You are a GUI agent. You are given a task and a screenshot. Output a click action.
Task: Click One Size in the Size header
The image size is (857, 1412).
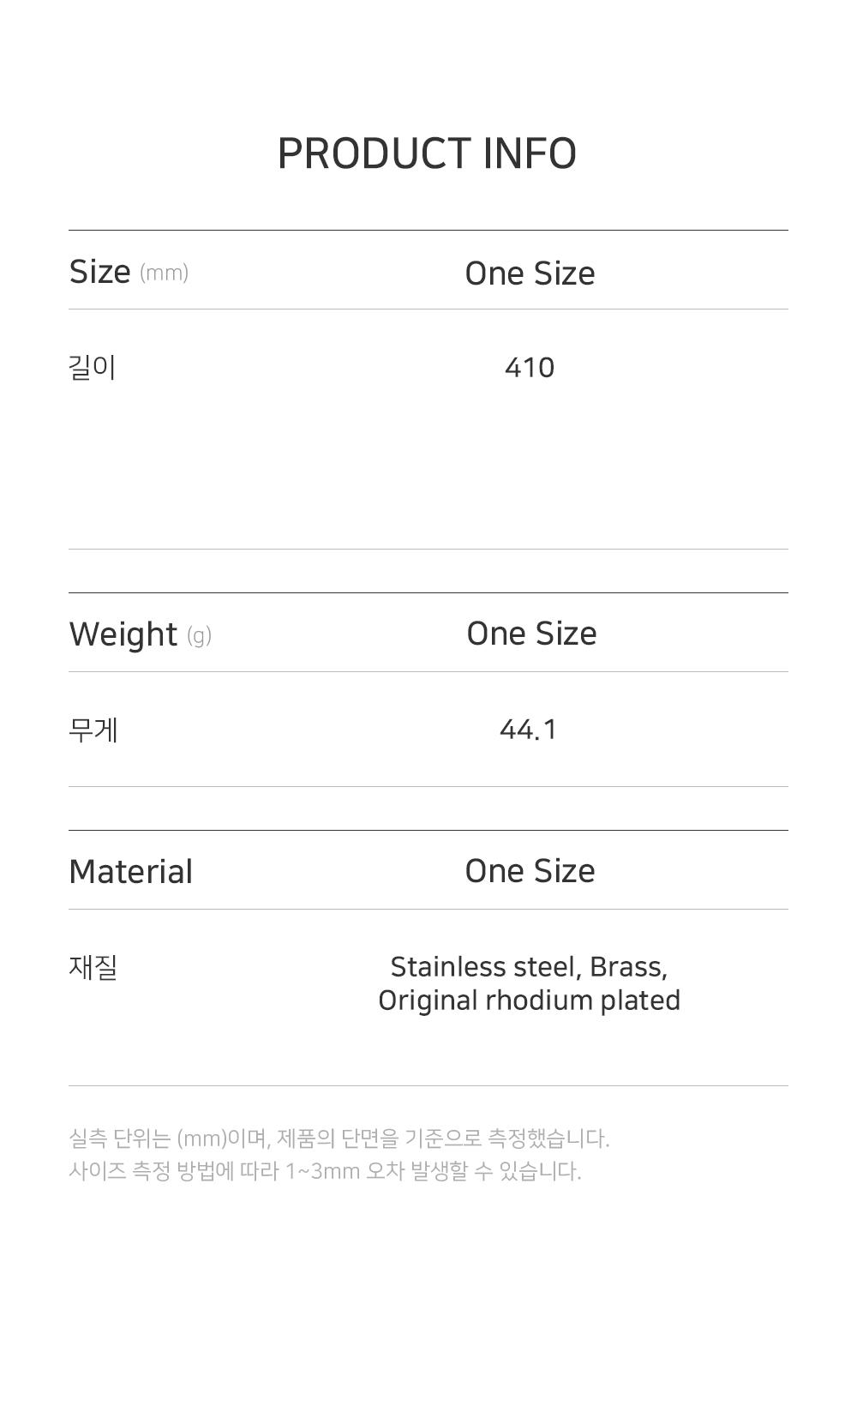[x=530, y=273]
